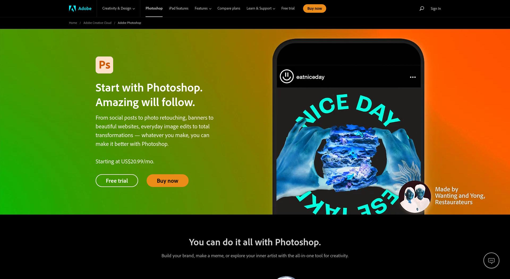Viewport: 510px width, 279px height.
Task: Go to Home in the breadcrumb
Action: [73, 23]
